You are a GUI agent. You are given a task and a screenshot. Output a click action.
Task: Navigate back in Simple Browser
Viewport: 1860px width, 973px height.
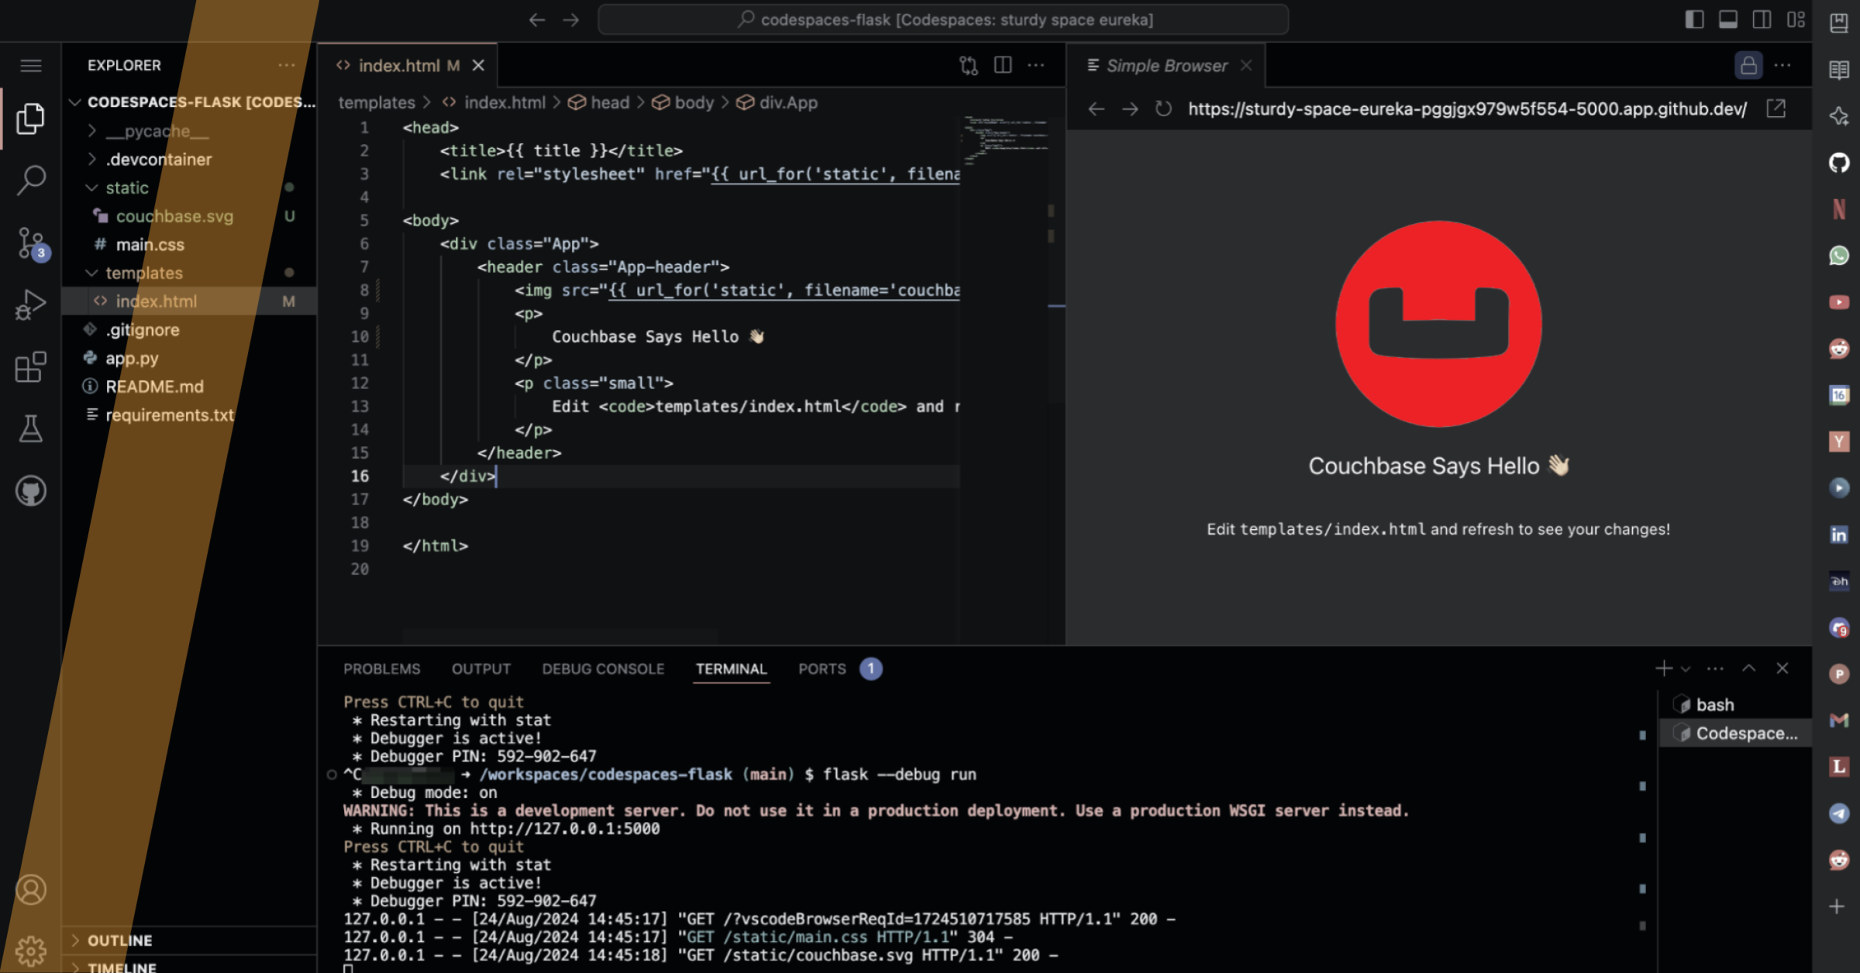[1096, 109]
